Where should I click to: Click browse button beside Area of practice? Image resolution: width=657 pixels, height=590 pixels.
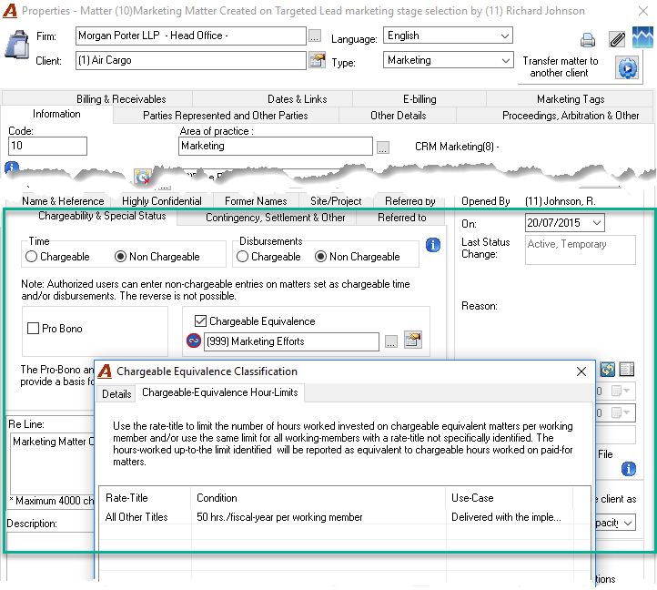click(382, 147)
